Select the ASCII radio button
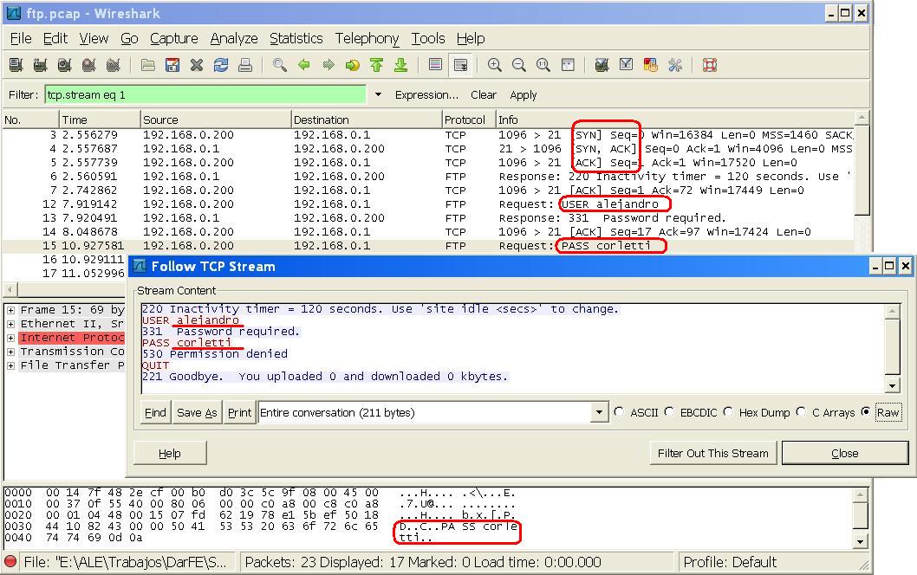917x575 pixels. pos(619,412)
